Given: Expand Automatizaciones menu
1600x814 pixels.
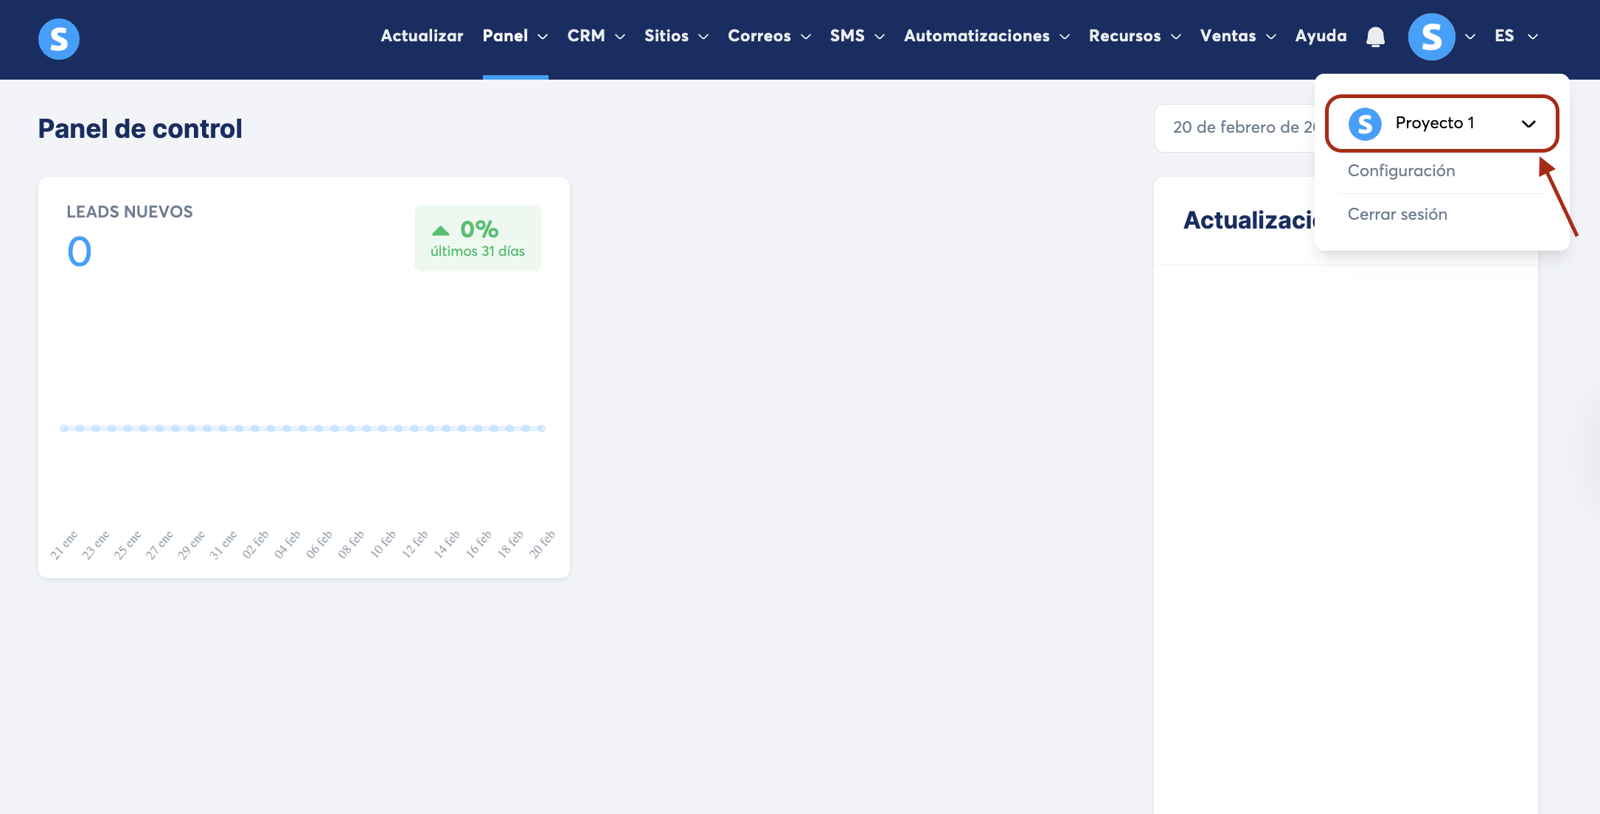Looking at the screenshot, I should click(x=986, y=36).
